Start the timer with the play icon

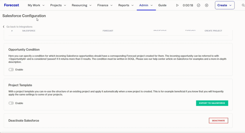(177, 5)
